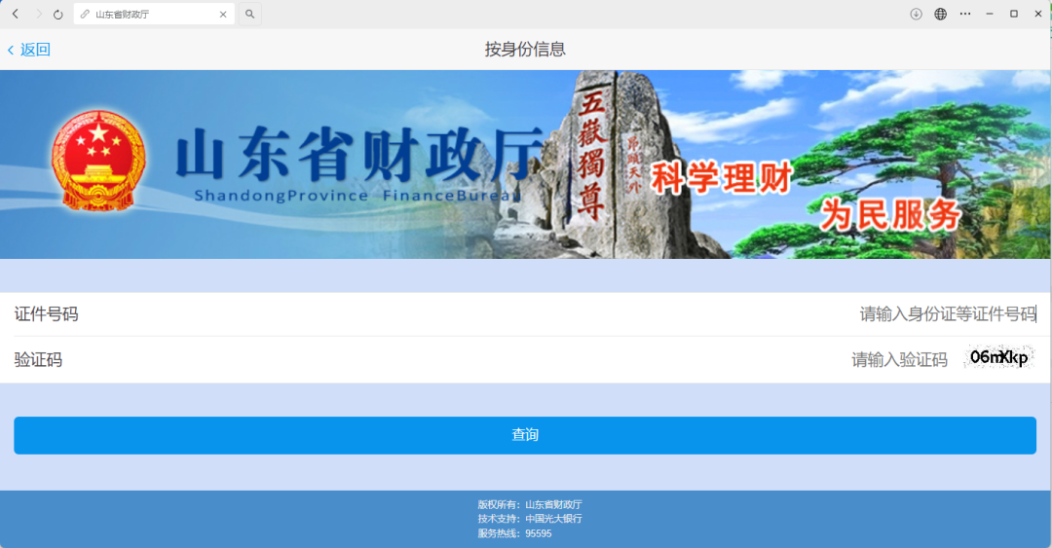
Task: Open the downloads icon in title bar
Action: [x=916, y=15]
